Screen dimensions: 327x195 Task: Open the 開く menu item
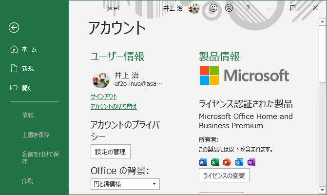click(26, 88)
